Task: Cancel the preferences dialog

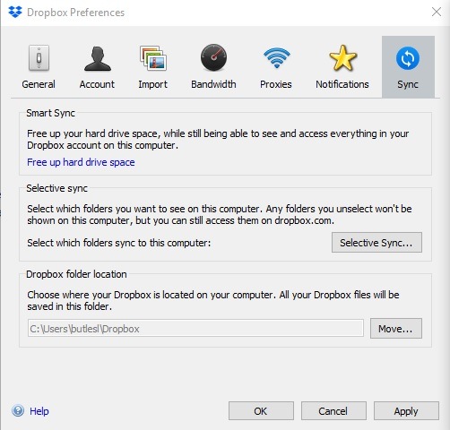Action: tap(333, 411)
